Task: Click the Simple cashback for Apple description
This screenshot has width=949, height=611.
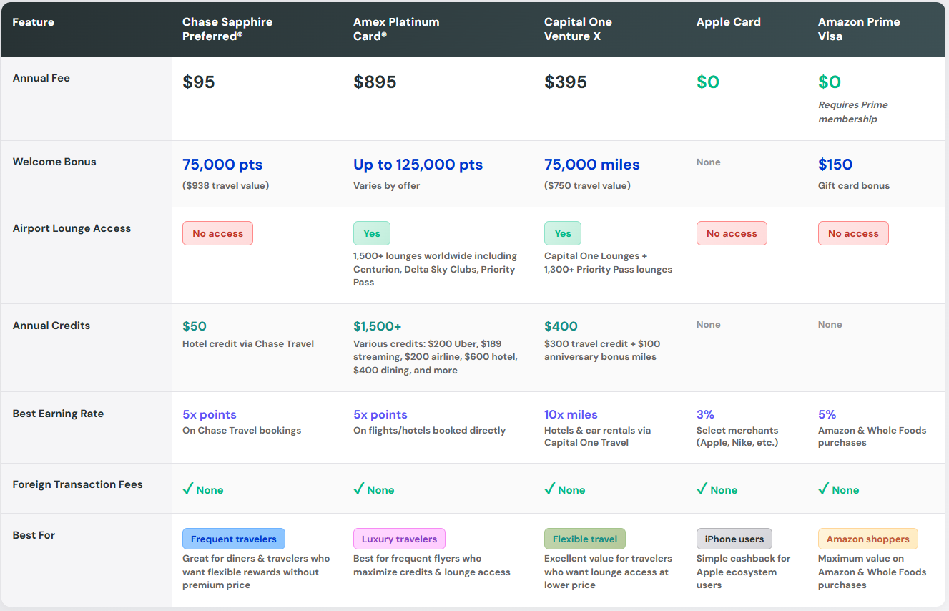Action: point(744,572)
